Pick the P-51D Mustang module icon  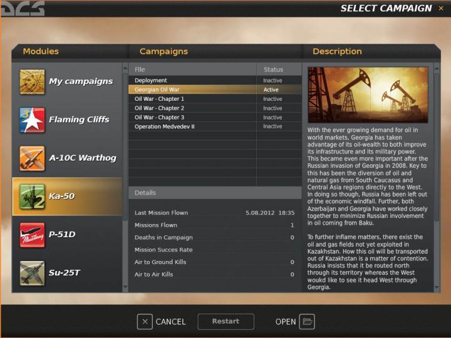(x=32, y=235)
